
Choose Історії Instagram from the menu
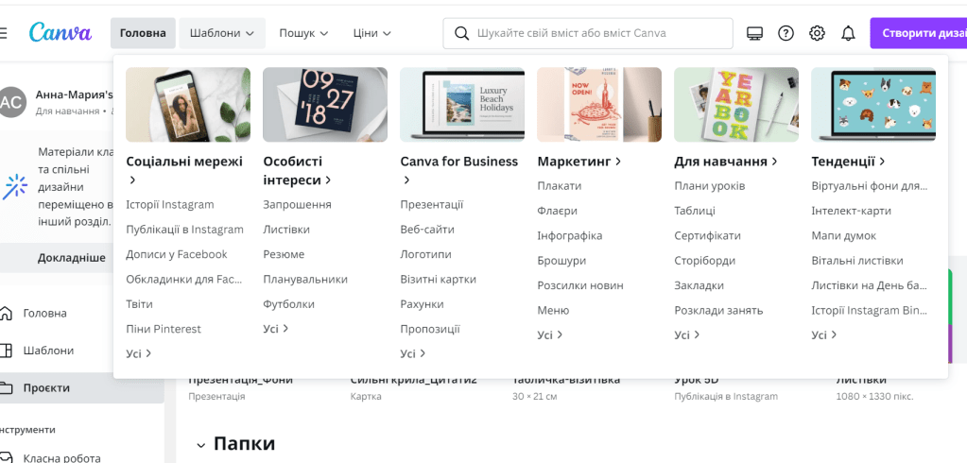(x=170, y=204)
